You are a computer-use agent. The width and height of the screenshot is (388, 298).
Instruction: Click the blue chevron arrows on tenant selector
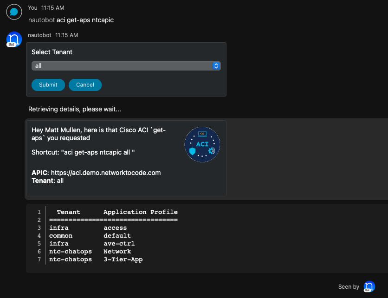click(x=216, y=66)
